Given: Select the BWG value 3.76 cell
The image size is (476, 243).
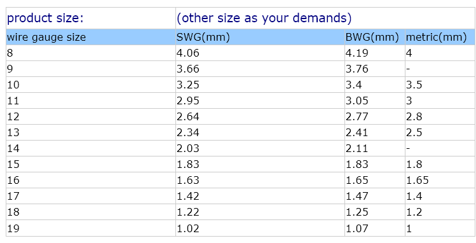Looking at the screenshot, I should click(375, 69).
